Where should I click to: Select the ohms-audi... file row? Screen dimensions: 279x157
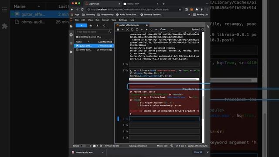pos(94,50)
